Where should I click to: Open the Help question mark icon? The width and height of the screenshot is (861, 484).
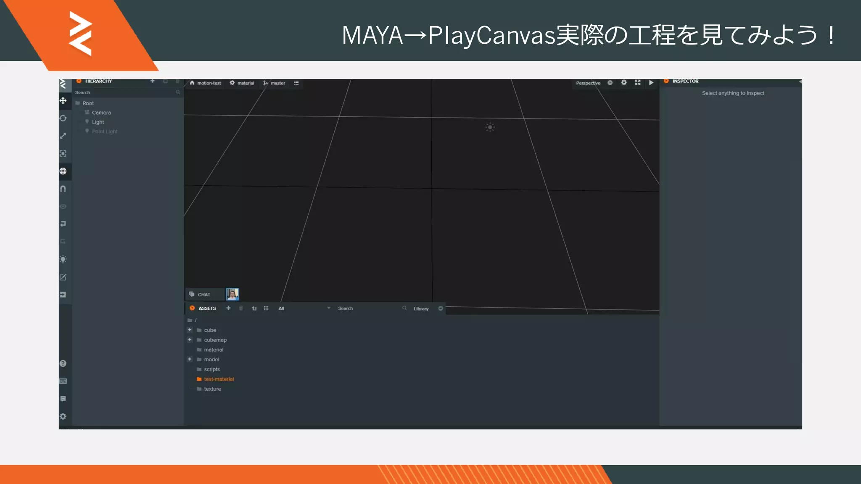pyautogui.click(x=63, y=363)
